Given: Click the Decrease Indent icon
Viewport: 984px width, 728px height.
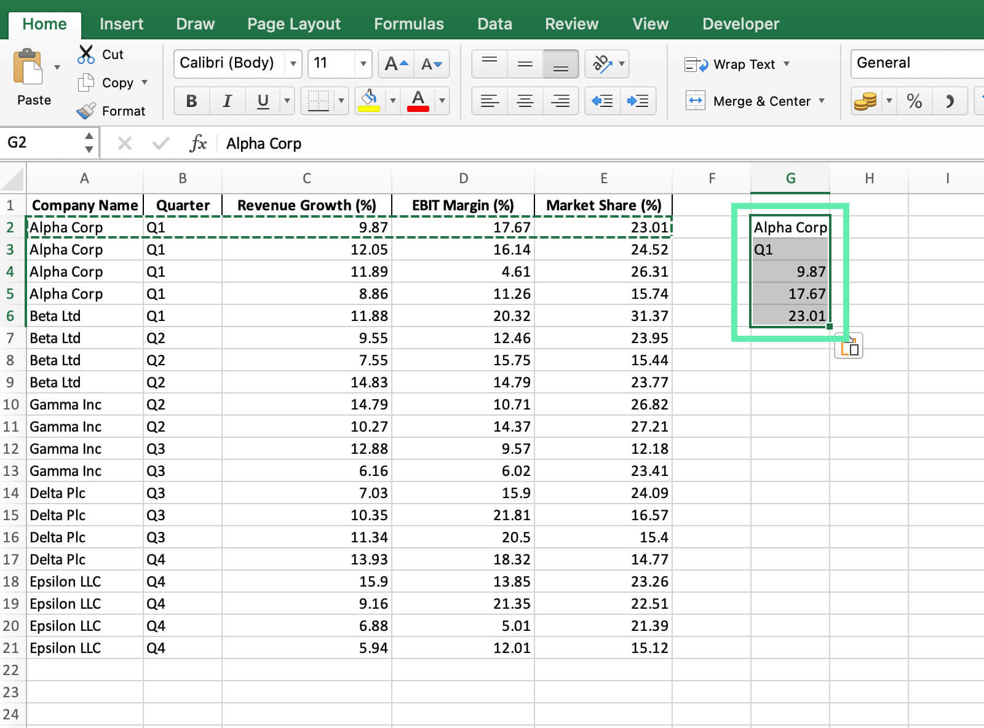Looking at the screenshot, I should click(x=602, y=101).
